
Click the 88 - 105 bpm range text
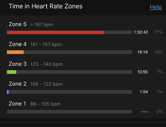pyautogui.click(x=45, y=104)
